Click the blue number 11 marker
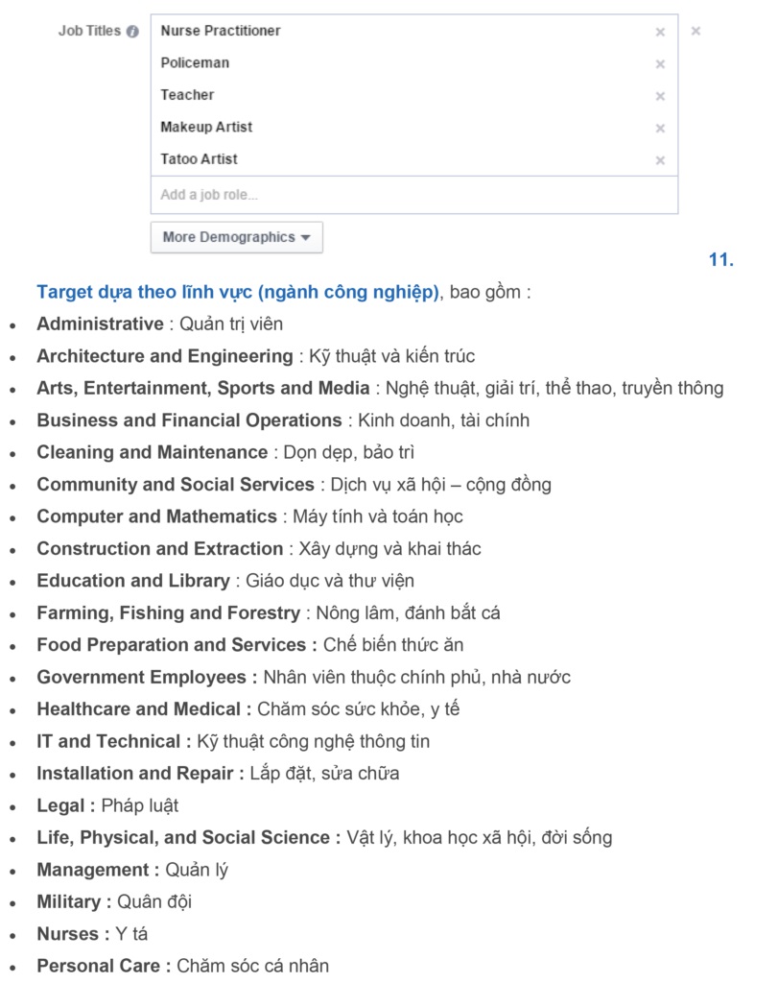 [x=720, y=260]
